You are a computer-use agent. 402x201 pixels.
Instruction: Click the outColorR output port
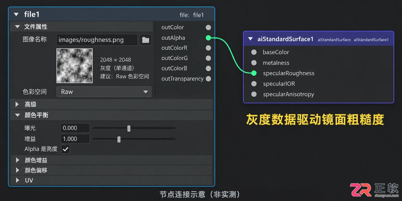pos(208,48)
